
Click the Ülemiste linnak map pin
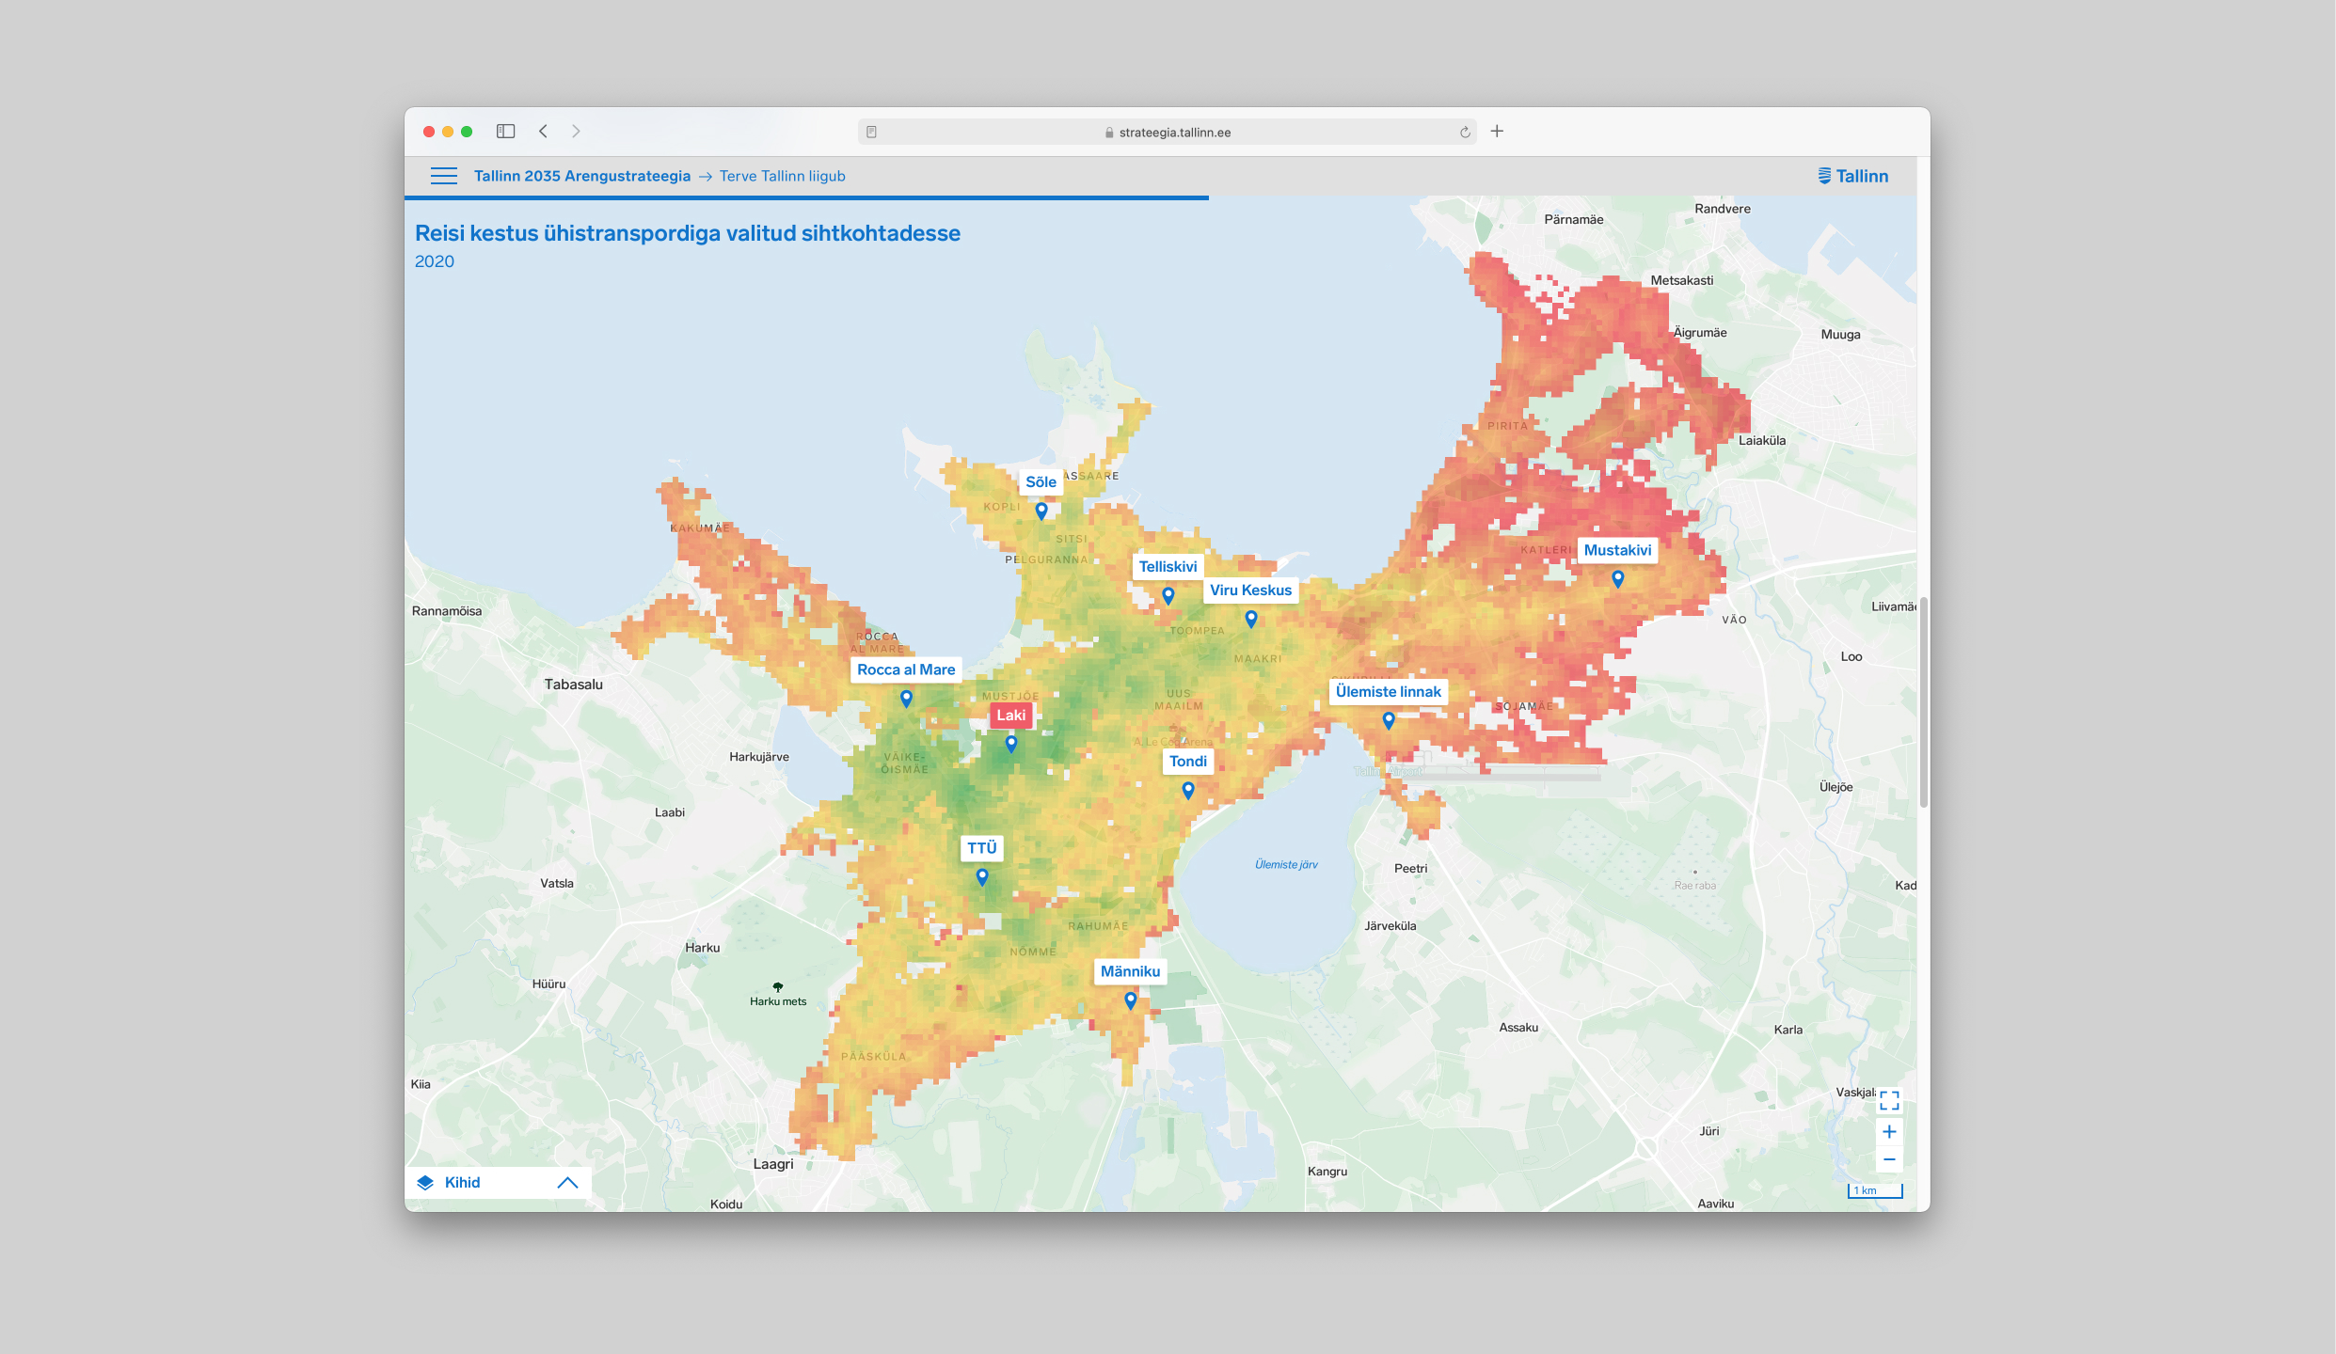click(1388, 720)
